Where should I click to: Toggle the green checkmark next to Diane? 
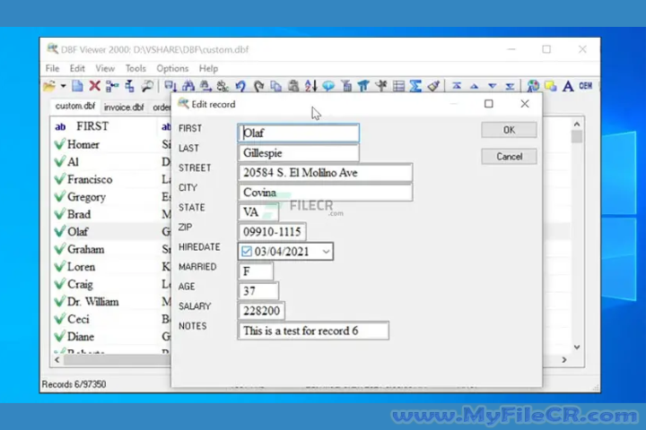60,336
